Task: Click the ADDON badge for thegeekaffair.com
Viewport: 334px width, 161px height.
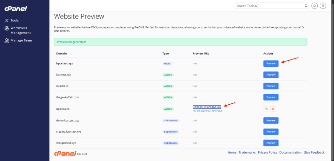Action: click(x=168, y=97)
